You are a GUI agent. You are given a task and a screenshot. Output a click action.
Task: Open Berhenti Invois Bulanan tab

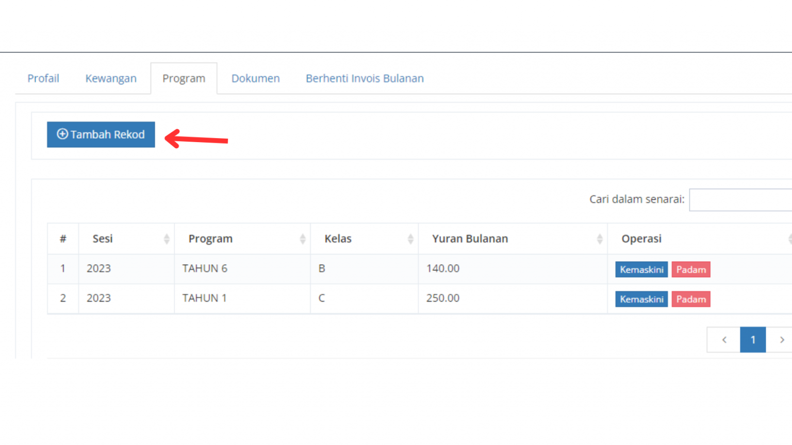coord(365,78)
